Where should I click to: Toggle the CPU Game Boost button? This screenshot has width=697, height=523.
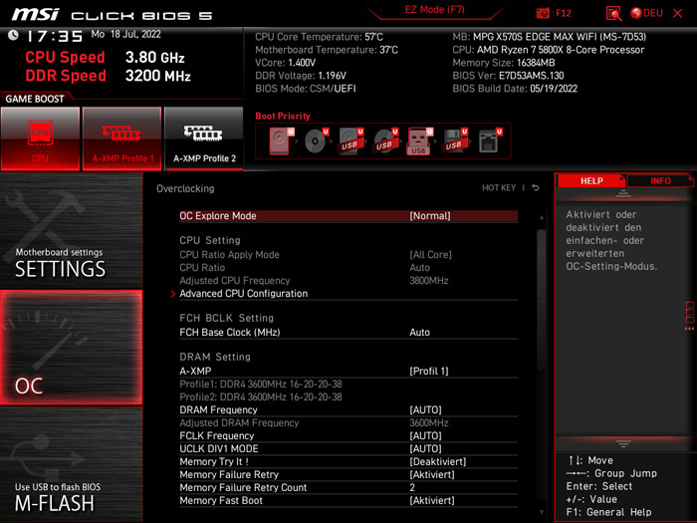(40, 138)
